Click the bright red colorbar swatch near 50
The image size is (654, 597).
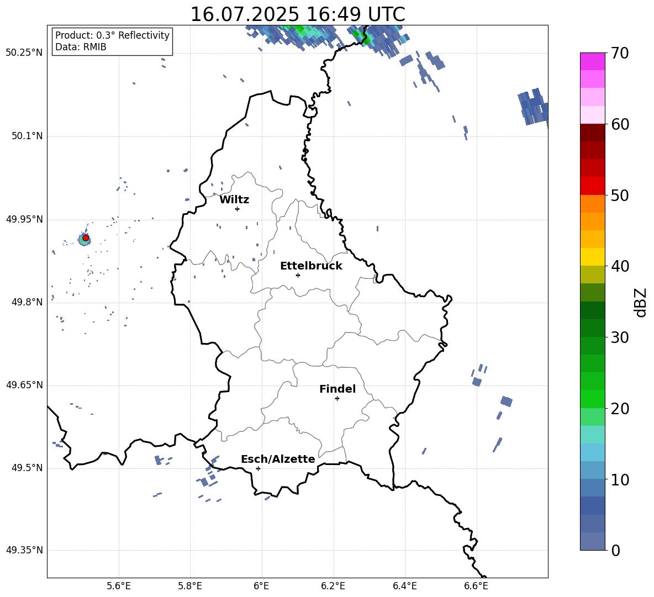(x=592, y=186)
